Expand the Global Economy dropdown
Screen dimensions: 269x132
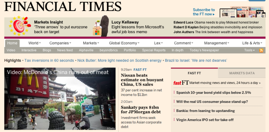[x=124, y=43]
